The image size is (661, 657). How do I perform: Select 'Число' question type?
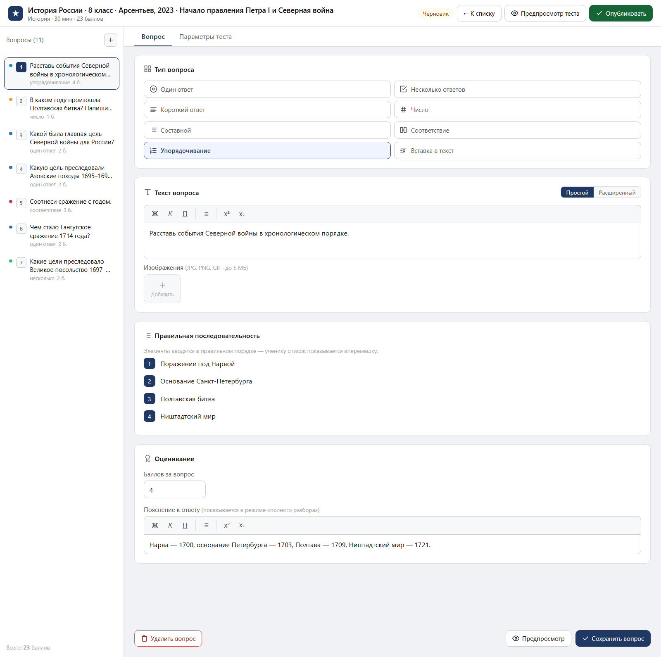tap(517, 110)
